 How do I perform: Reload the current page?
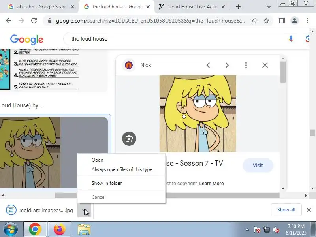pyautogui.click(x=34, y=21)
